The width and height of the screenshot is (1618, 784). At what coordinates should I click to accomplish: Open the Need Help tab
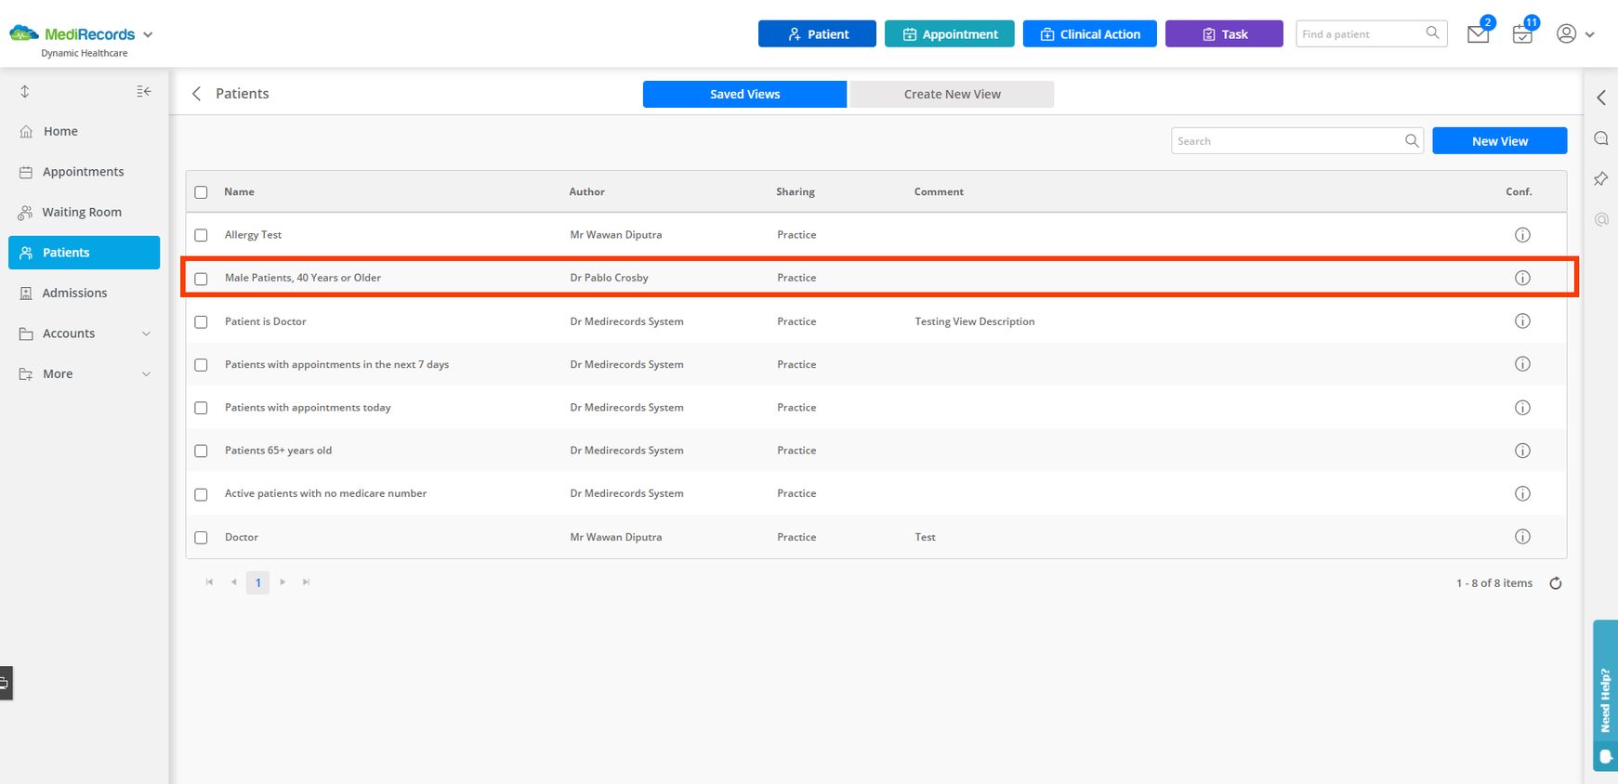[1605, 696]
